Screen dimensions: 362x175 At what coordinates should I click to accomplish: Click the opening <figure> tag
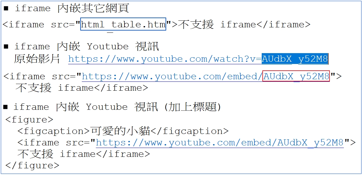coord(29,120)
